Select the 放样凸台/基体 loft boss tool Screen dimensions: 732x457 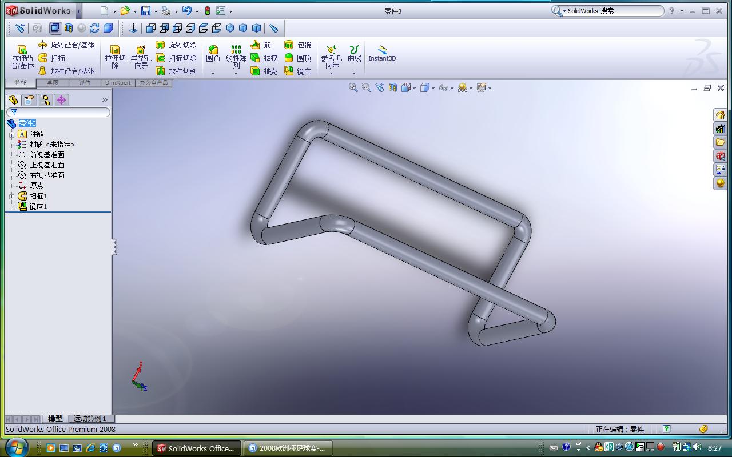tap(66, 71)
